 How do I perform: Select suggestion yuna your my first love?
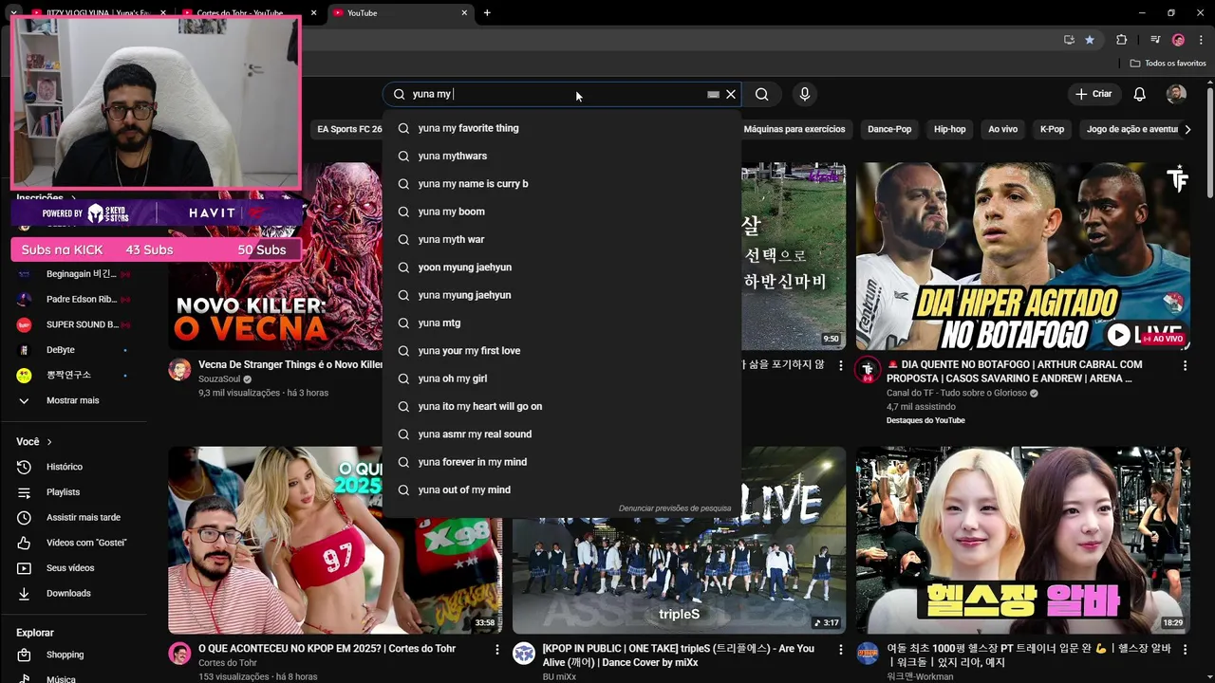[x=562, y=351]
